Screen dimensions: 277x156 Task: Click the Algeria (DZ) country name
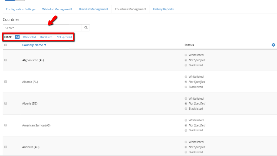30,103
